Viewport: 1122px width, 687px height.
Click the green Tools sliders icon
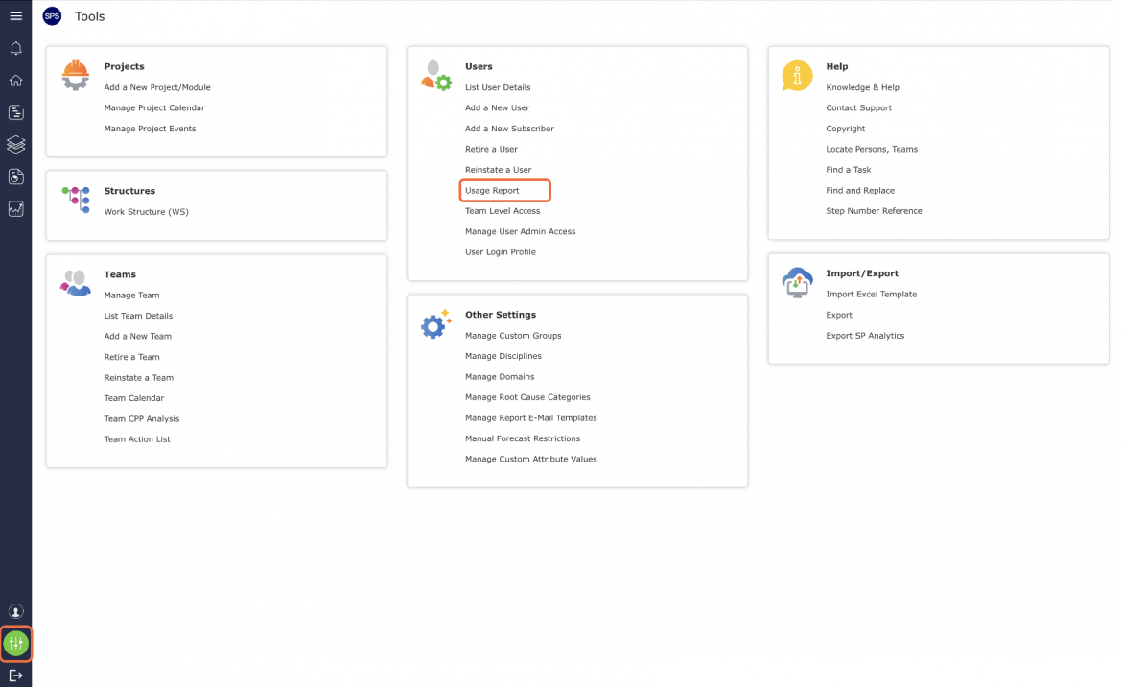(x=15, y=644)
